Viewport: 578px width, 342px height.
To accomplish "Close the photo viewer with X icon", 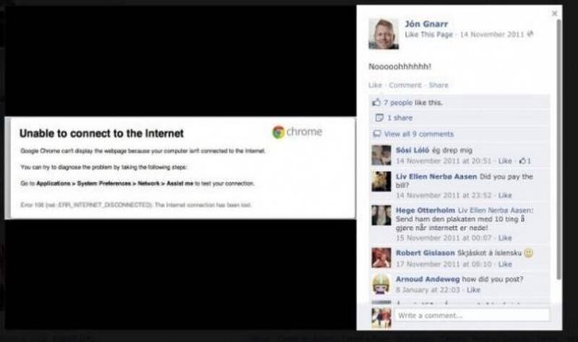I will click(x=554, y=13).
